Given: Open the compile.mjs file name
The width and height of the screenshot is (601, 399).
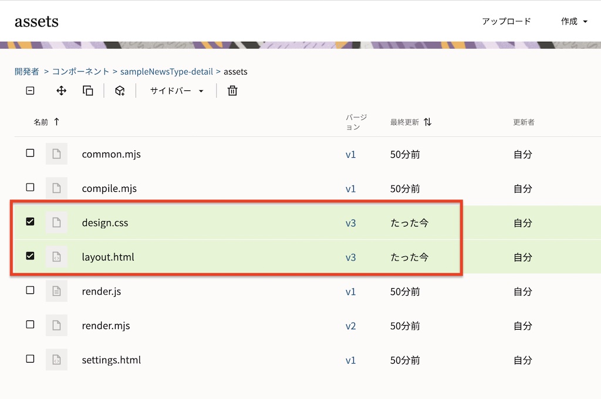Looking at the screenshot, I should (x=109, y=189).
